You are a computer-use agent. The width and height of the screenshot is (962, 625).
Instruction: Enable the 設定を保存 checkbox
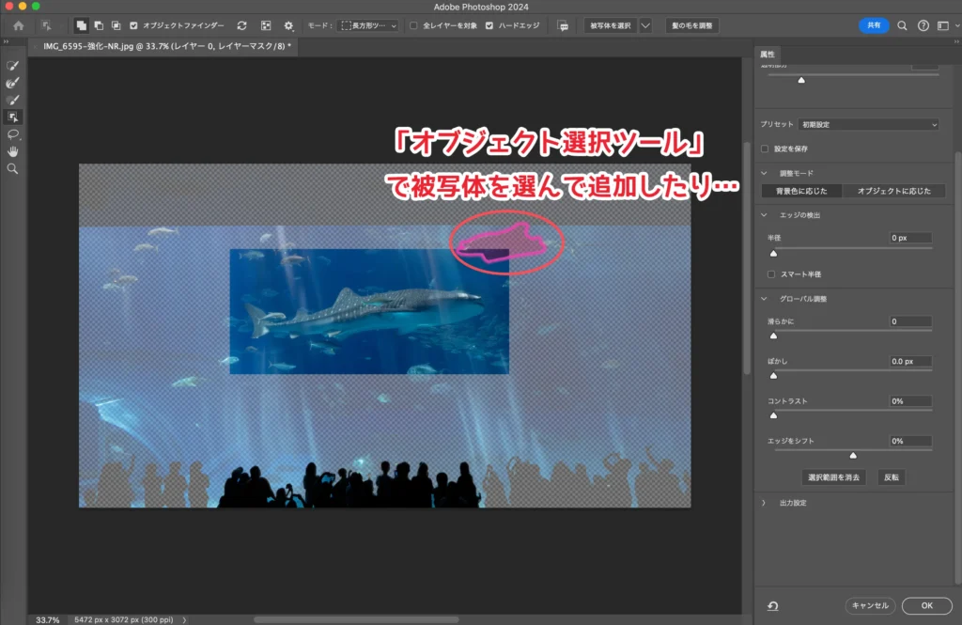tap(765, 148)
